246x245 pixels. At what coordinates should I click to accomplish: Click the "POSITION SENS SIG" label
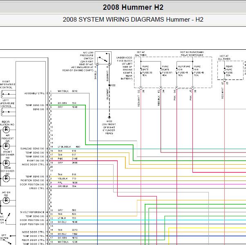click(32, 180)
